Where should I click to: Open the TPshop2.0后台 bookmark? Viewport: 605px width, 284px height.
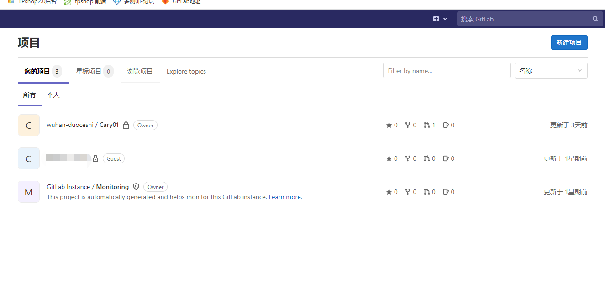tap(32, 2)
